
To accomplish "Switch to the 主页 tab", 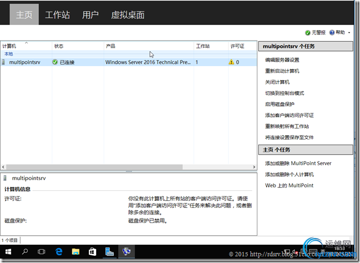I will [24, 14].
